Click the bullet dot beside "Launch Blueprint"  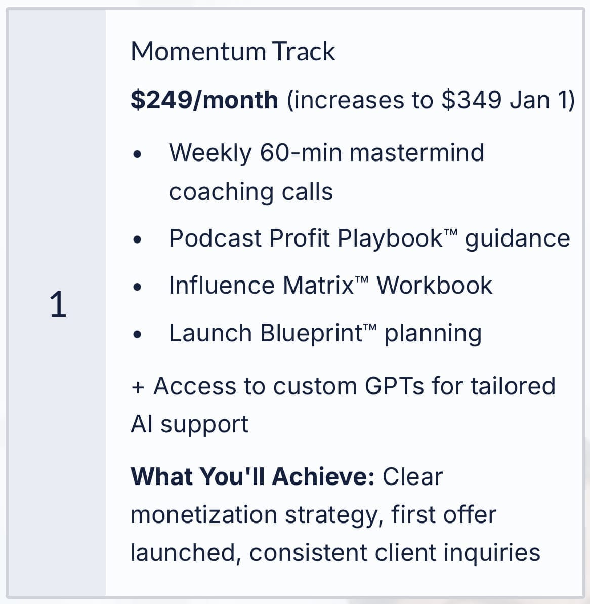click(137, 335)
